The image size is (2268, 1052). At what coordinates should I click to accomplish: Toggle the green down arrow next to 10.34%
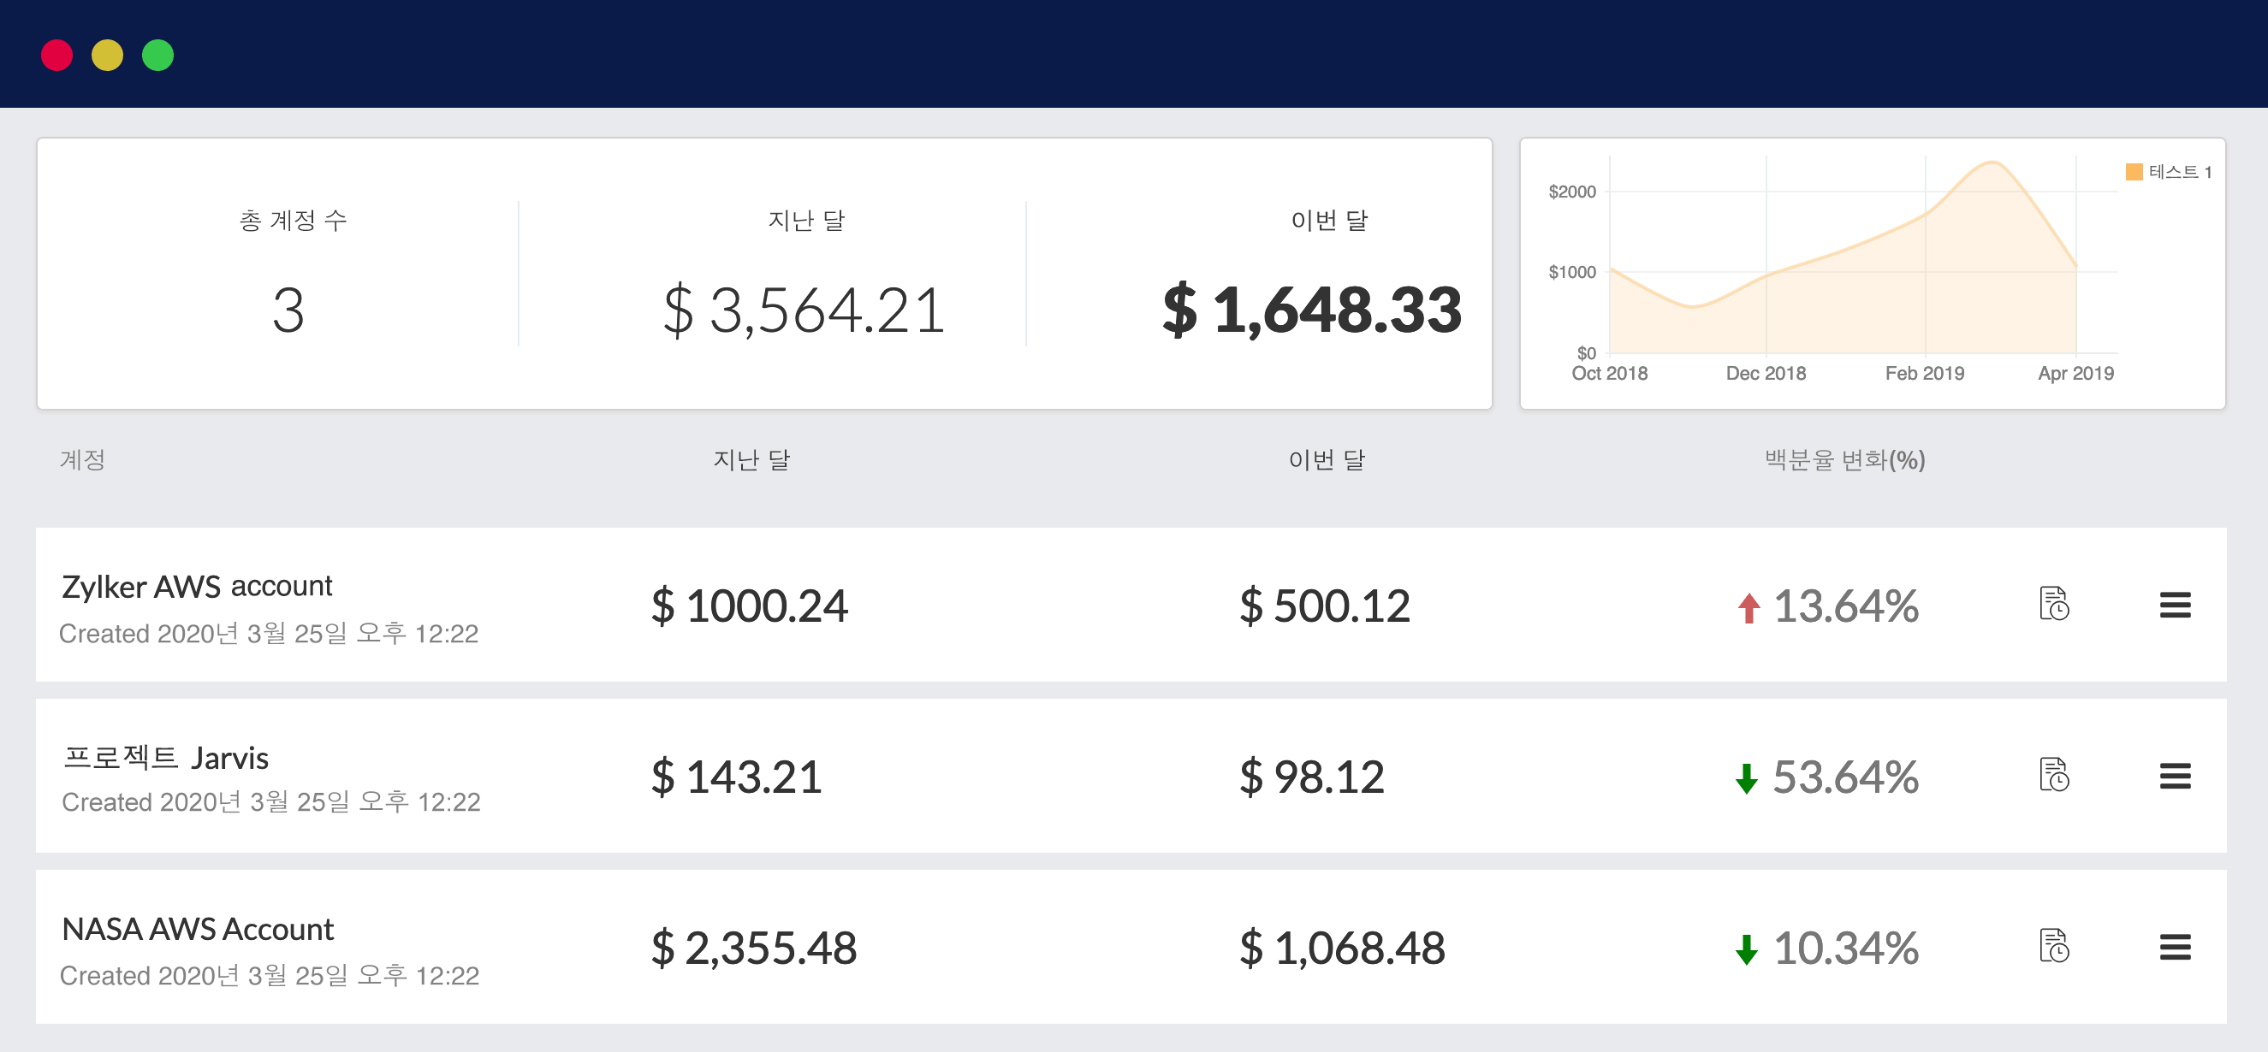pos(1747,949)
